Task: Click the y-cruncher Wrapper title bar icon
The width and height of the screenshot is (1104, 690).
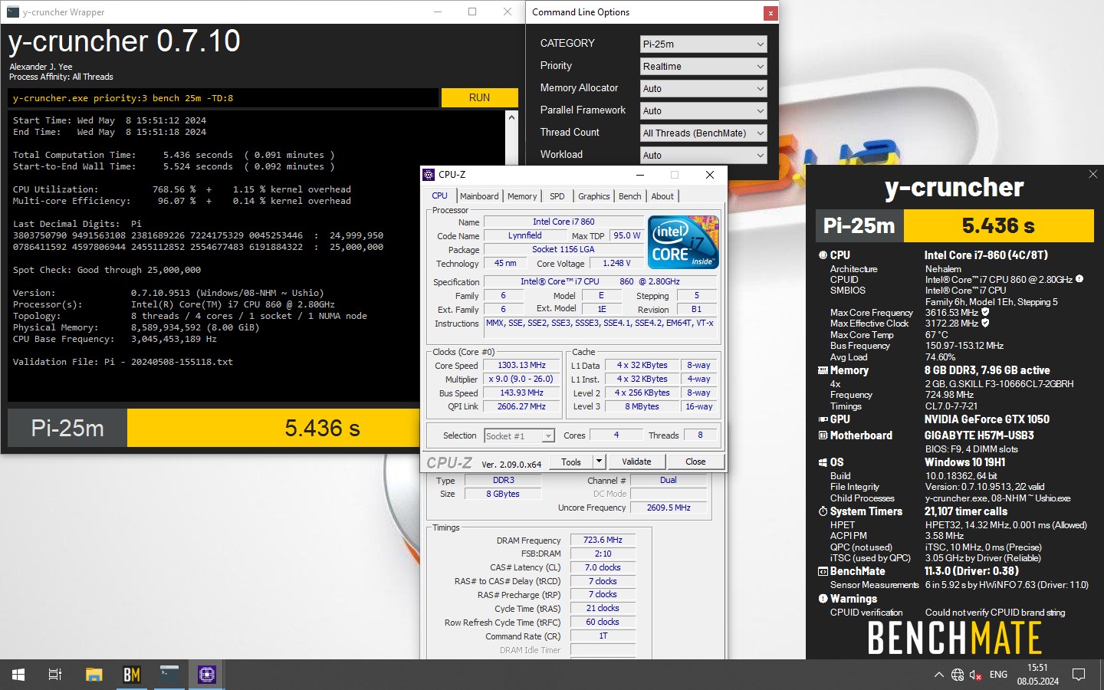Action: 12,11
